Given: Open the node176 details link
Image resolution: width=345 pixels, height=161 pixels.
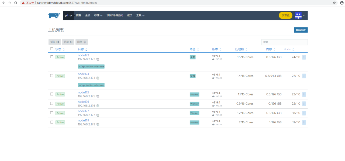Looking at the screenshot, I should click(x=83, y=102).
